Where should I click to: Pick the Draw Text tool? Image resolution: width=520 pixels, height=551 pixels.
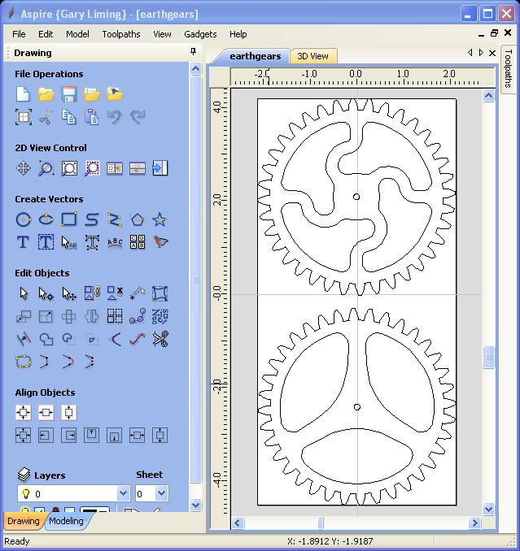24,242
